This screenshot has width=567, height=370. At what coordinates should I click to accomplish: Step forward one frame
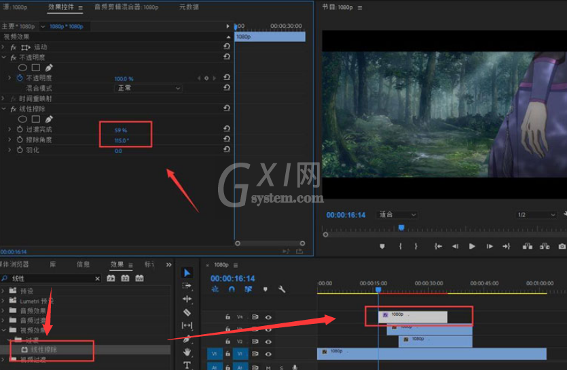click(x=490, y=246)
